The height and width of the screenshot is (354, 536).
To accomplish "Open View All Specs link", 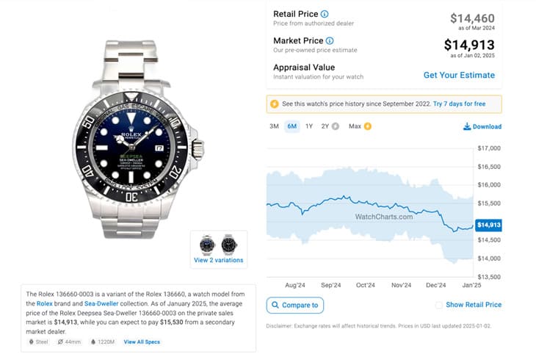I will click(142, 342).
